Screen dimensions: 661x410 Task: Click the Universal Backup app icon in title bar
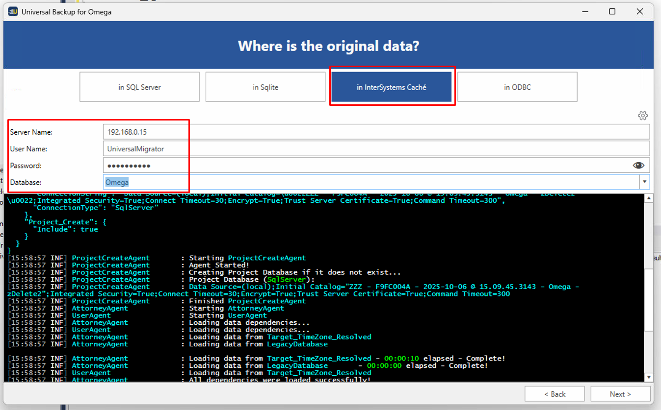(x=13, y=12)
